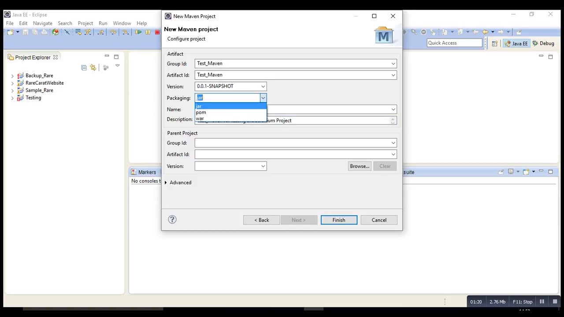Click the Quick Access search field
Screen dimensions: 564x317
pyautogui.click(x=455, y=43)
